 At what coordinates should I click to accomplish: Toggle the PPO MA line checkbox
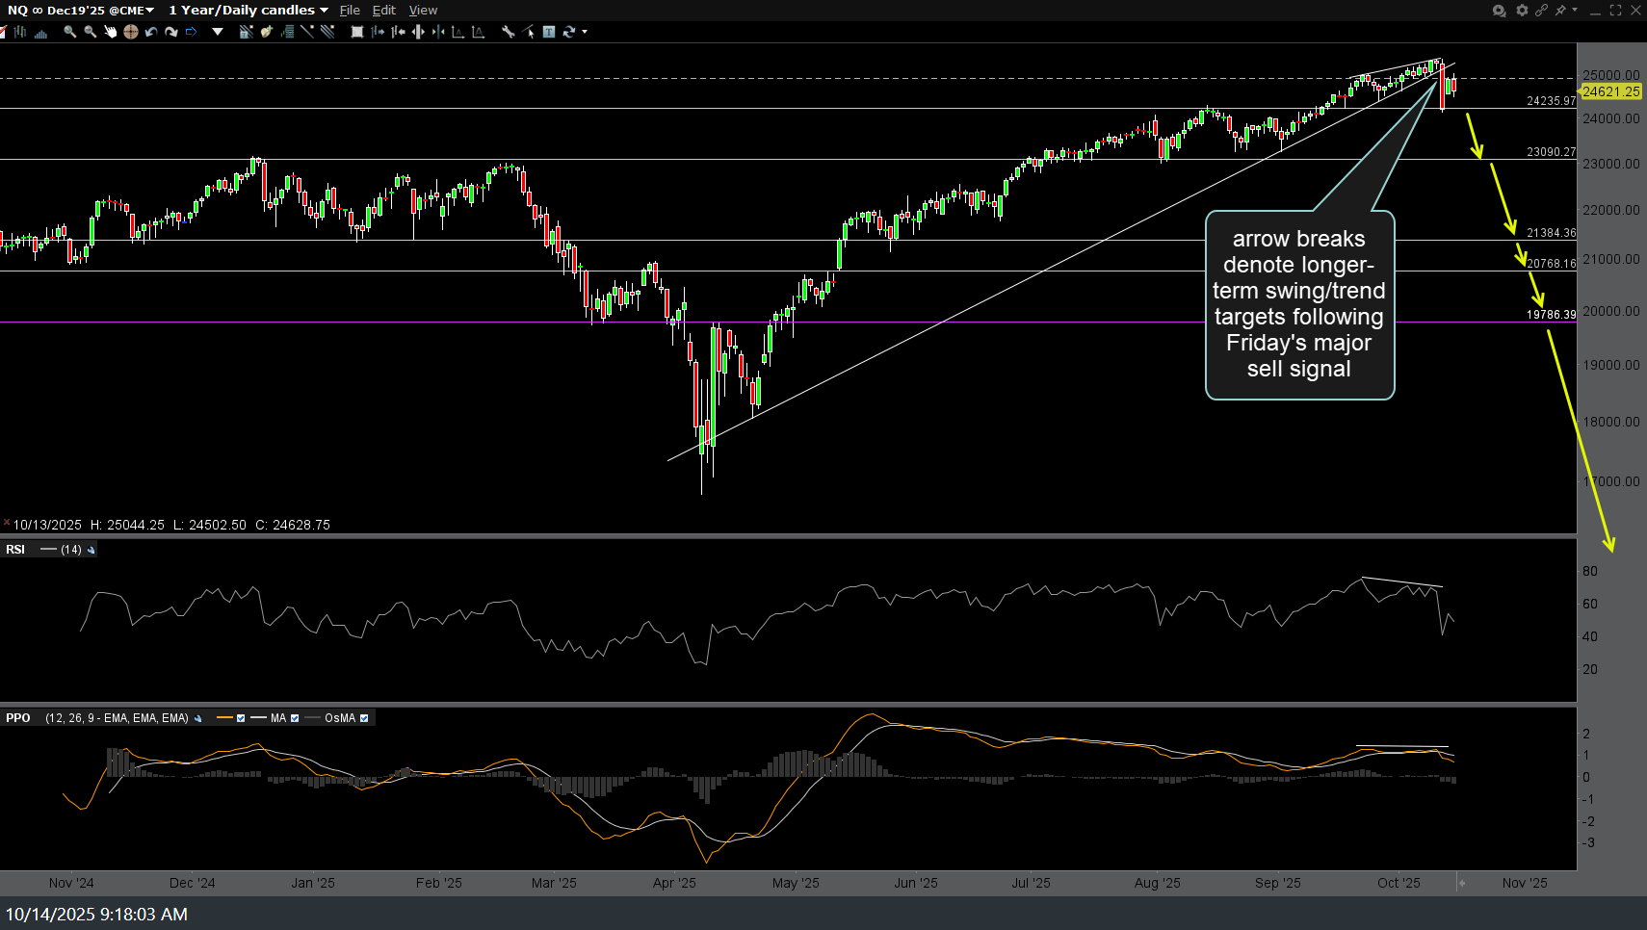click(x=295, y=718)
